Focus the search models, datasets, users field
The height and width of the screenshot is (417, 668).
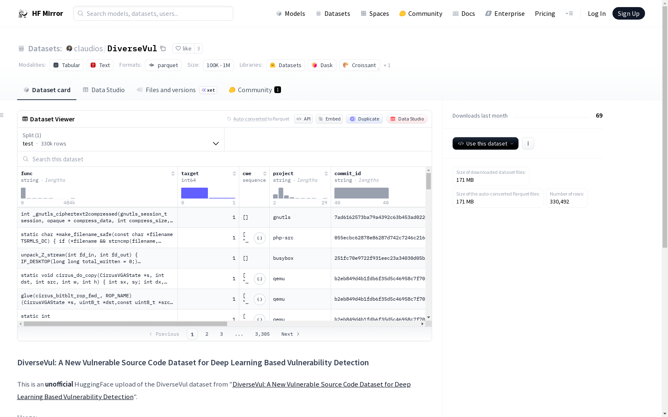153,13
